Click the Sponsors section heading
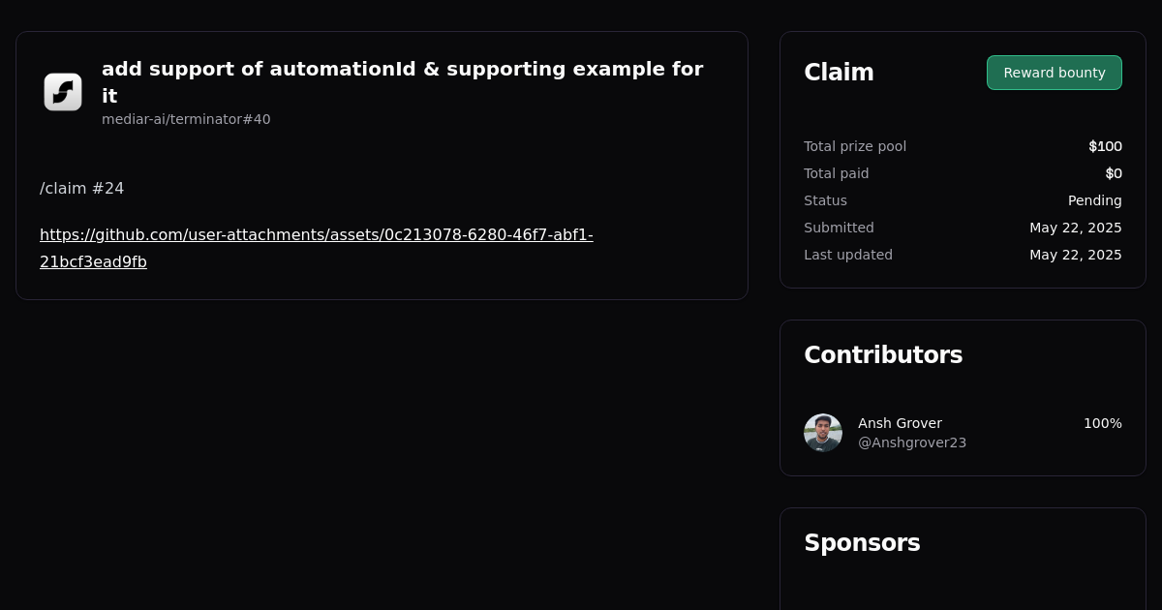Screen dimensions: 1162x610 tap(862, 543)
